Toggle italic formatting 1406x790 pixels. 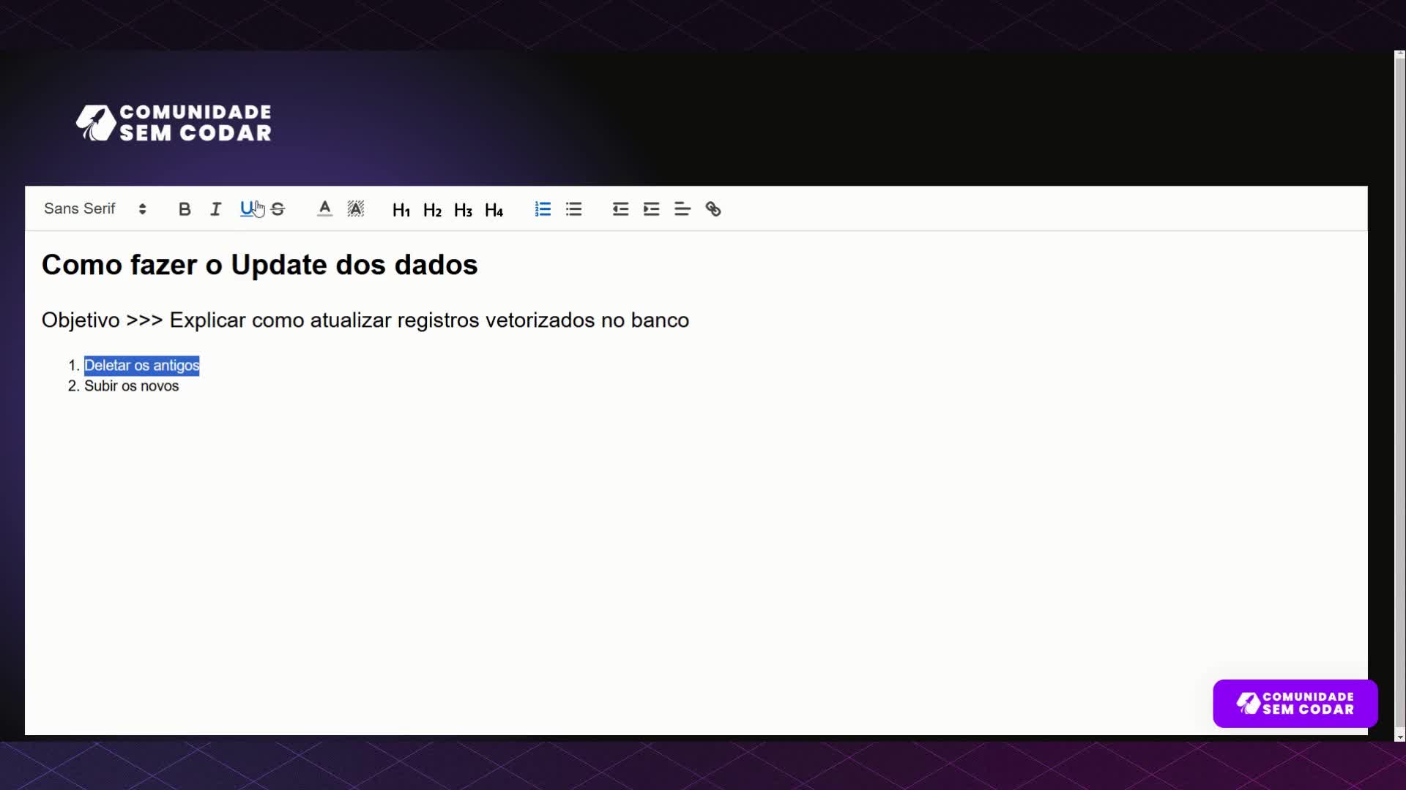(215, 208)
